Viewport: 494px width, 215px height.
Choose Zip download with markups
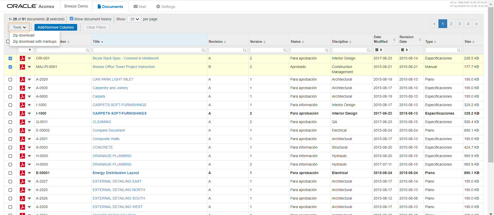pyautogui.click(x=35, y=41)
